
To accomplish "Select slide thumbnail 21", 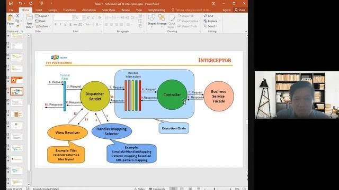I will point(16,114).
